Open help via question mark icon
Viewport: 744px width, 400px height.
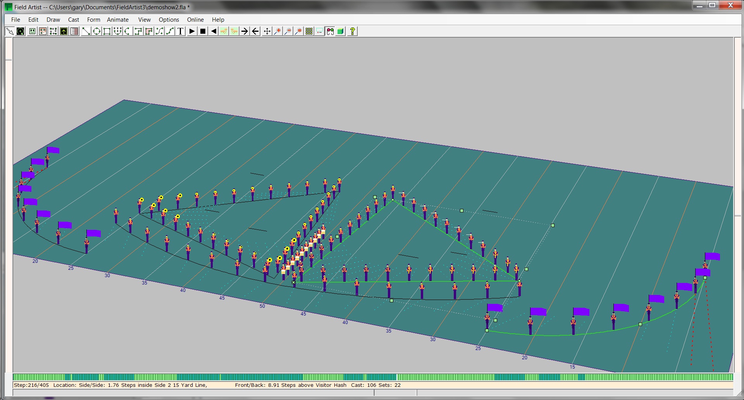352,31
